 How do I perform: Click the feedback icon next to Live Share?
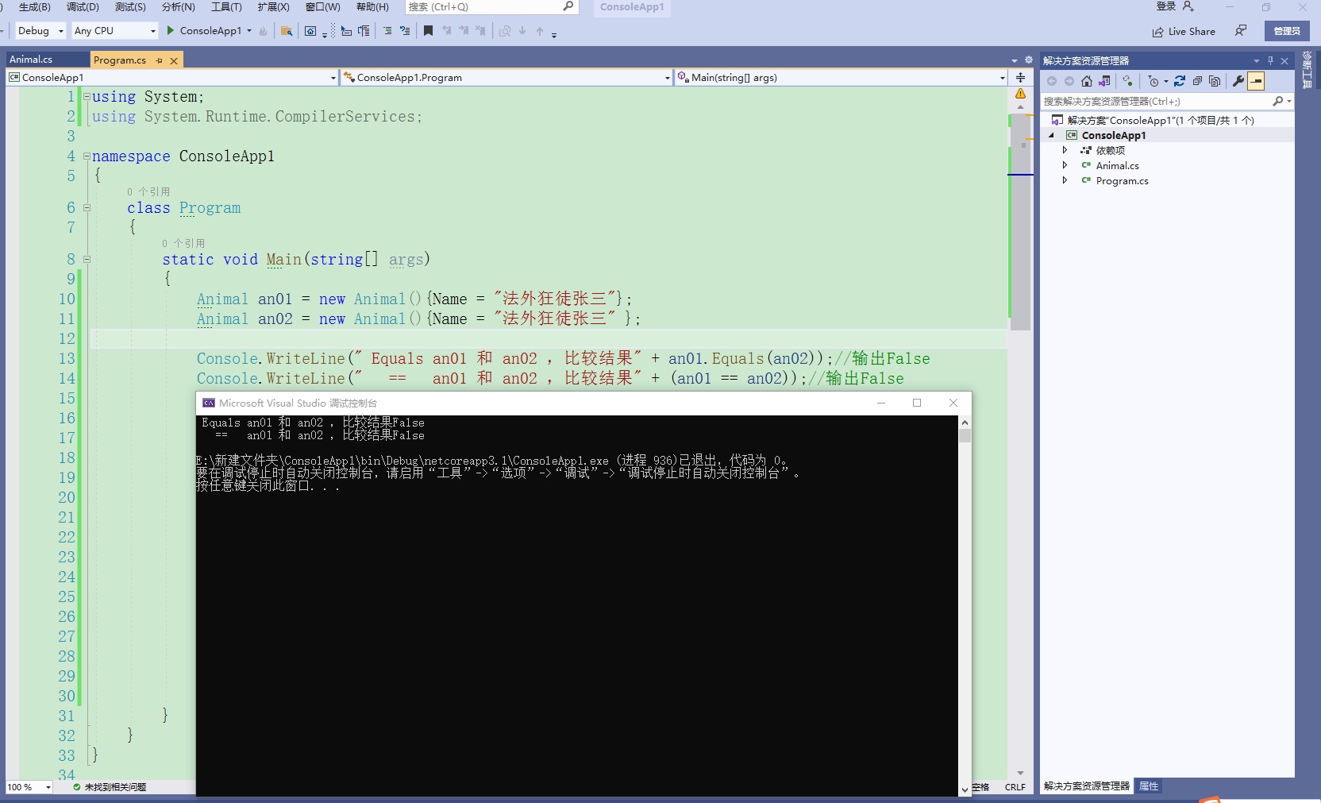point(1241,31)
